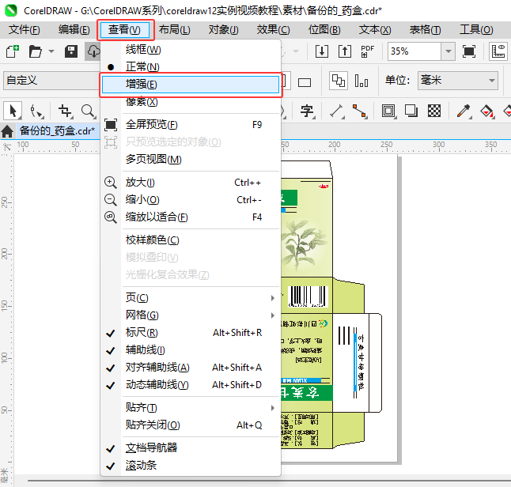Viewport: 511px width, 487px height.
Task: Select the Text tool
Action: coord(307,111)
